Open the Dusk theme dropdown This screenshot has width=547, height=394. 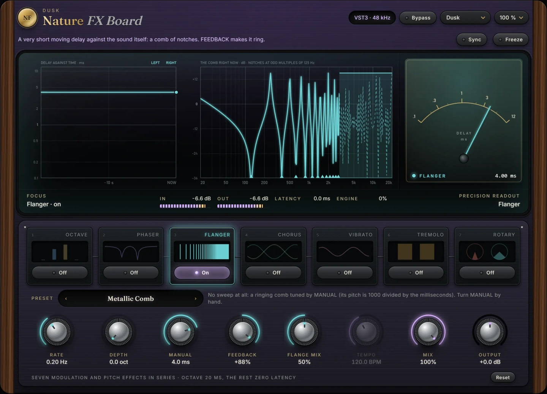click(466, 18)
